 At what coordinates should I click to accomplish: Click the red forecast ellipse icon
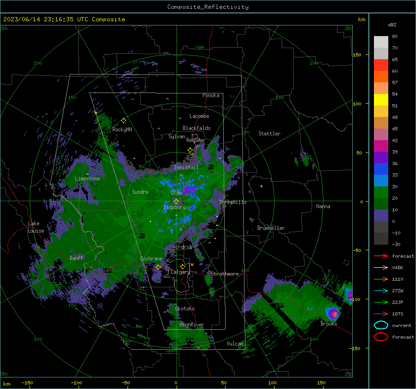point(381,337)
